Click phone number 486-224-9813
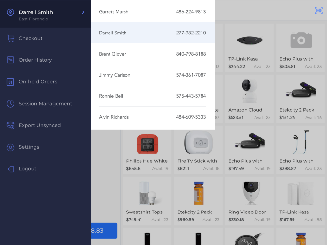Screen dimensions: 327x245 [191, 12]
